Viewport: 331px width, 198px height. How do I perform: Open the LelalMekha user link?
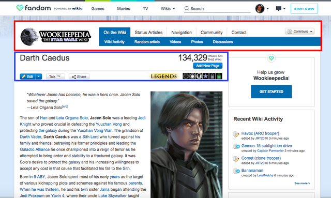(x=265, y=175)
